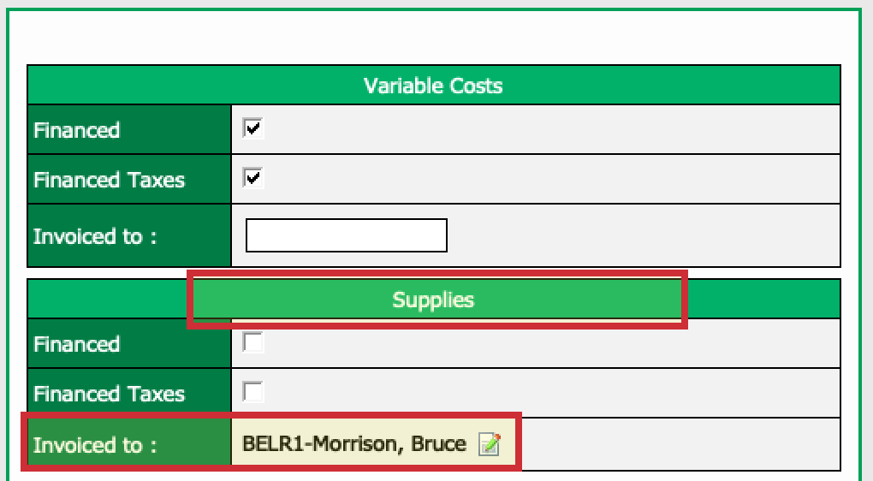Click empty row space beside Supplies Financed Taxes checkbox
Image resolution: width=873 pixels, height=481 pixels.
pos(551,393)
